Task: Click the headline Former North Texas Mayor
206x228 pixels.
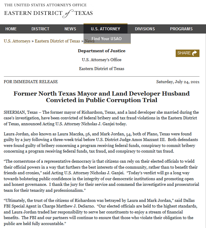Action: tap(102, 97)
